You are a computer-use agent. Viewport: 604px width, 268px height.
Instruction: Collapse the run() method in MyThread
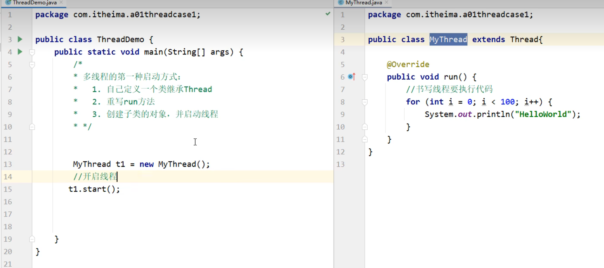pos(365,77)
